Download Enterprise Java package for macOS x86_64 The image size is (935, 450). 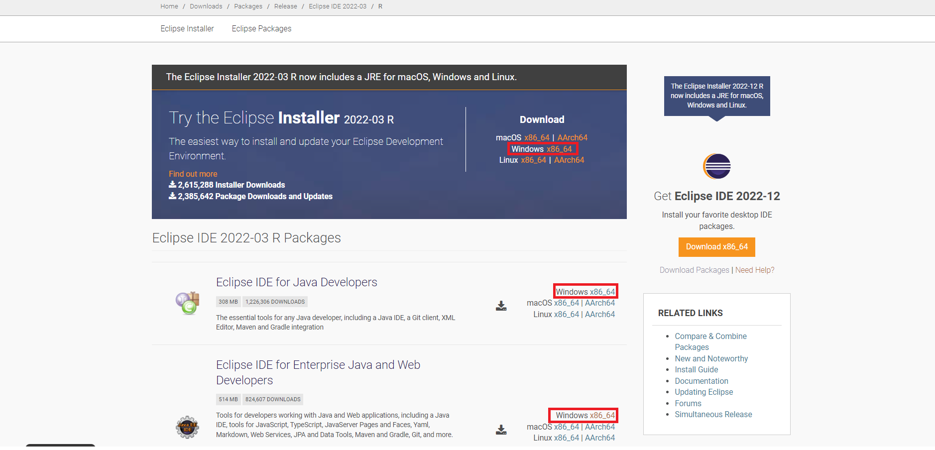point(567,427)
